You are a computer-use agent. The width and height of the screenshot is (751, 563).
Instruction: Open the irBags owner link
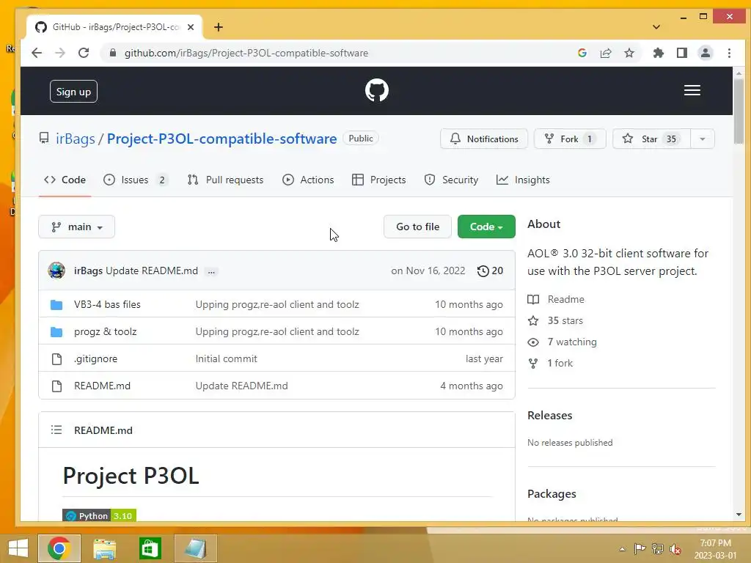click(x=76, y=139)
